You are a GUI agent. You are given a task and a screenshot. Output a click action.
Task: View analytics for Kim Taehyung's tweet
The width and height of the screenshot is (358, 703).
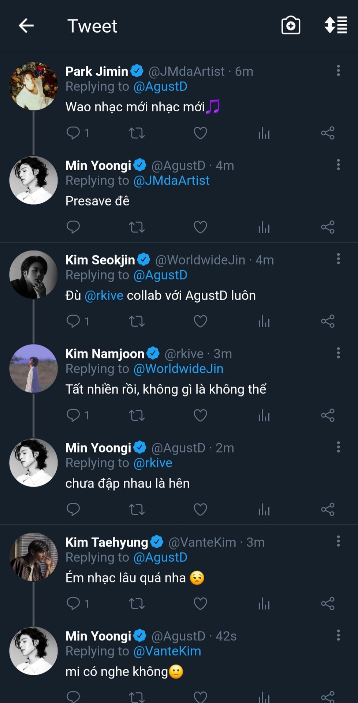pos(264,604)
